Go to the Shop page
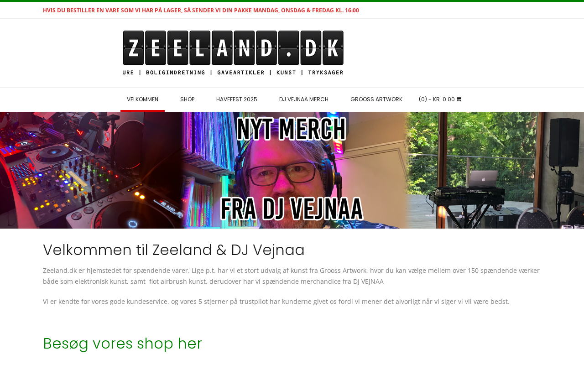584x365 pixels. pos(188,99)
